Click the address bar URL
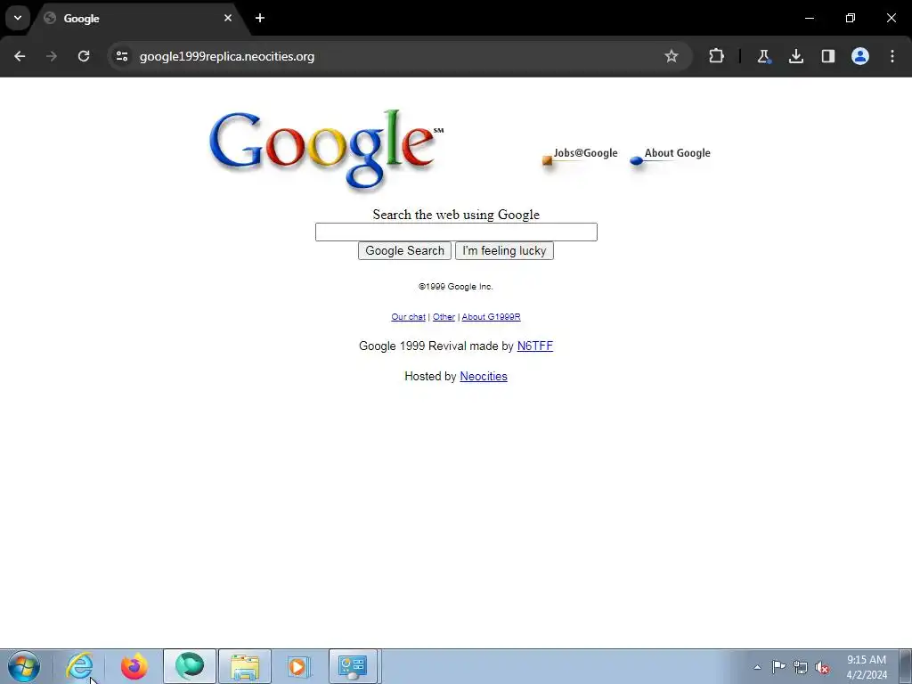912x684 pixels. pyautogui.click(x=227, y=56)
